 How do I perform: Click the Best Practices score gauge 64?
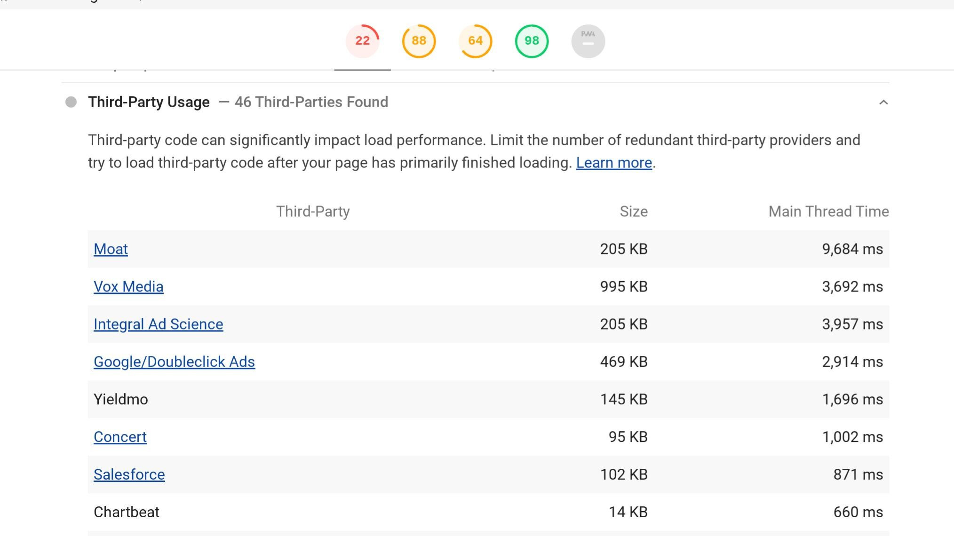pyautogui.click(x=475, y=41)
